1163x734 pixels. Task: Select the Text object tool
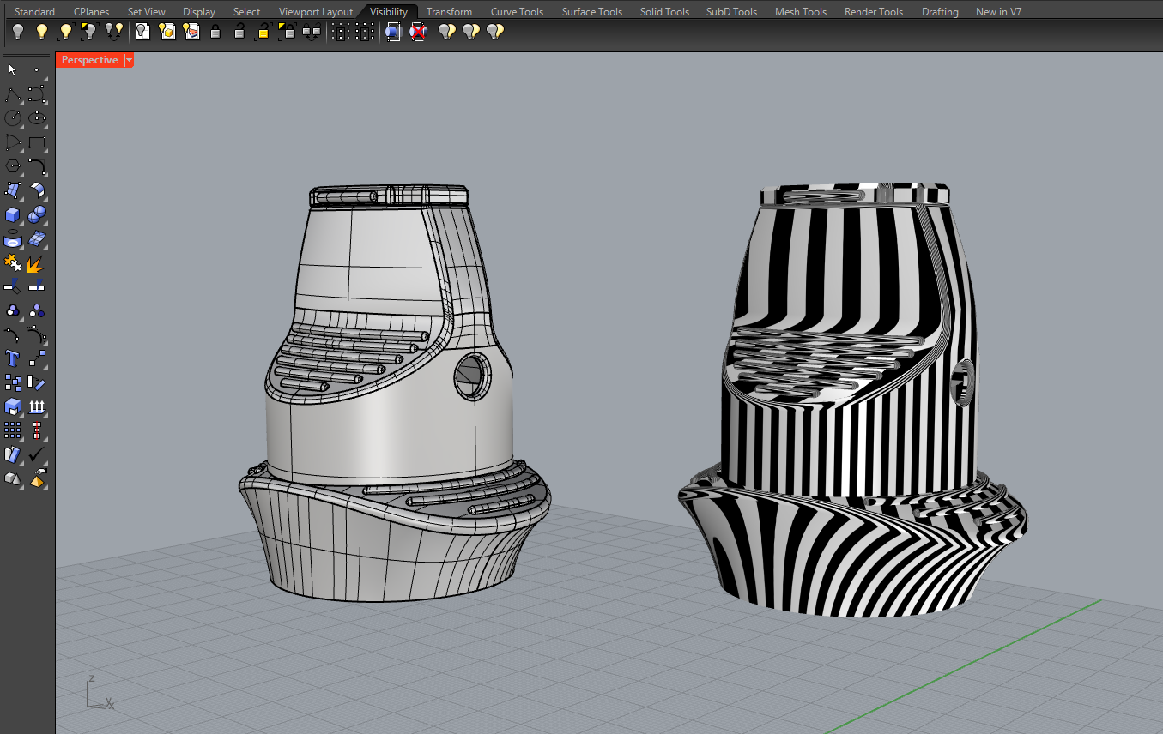[13, 358]
